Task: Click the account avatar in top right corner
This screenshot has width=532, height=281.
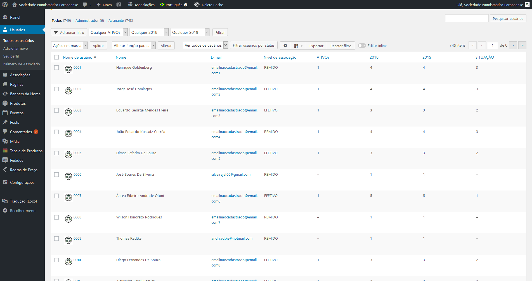Action: pos(527,4)
